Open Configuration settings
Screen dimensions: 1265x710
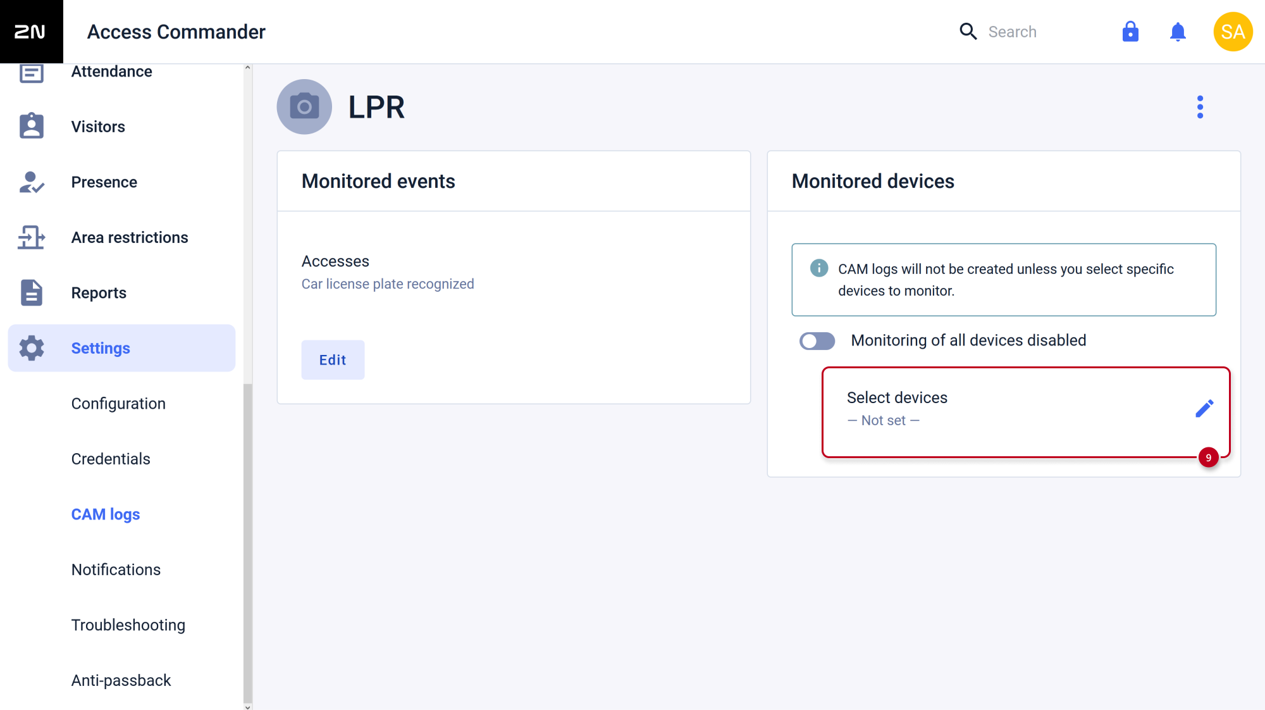(x=118, y=404)
